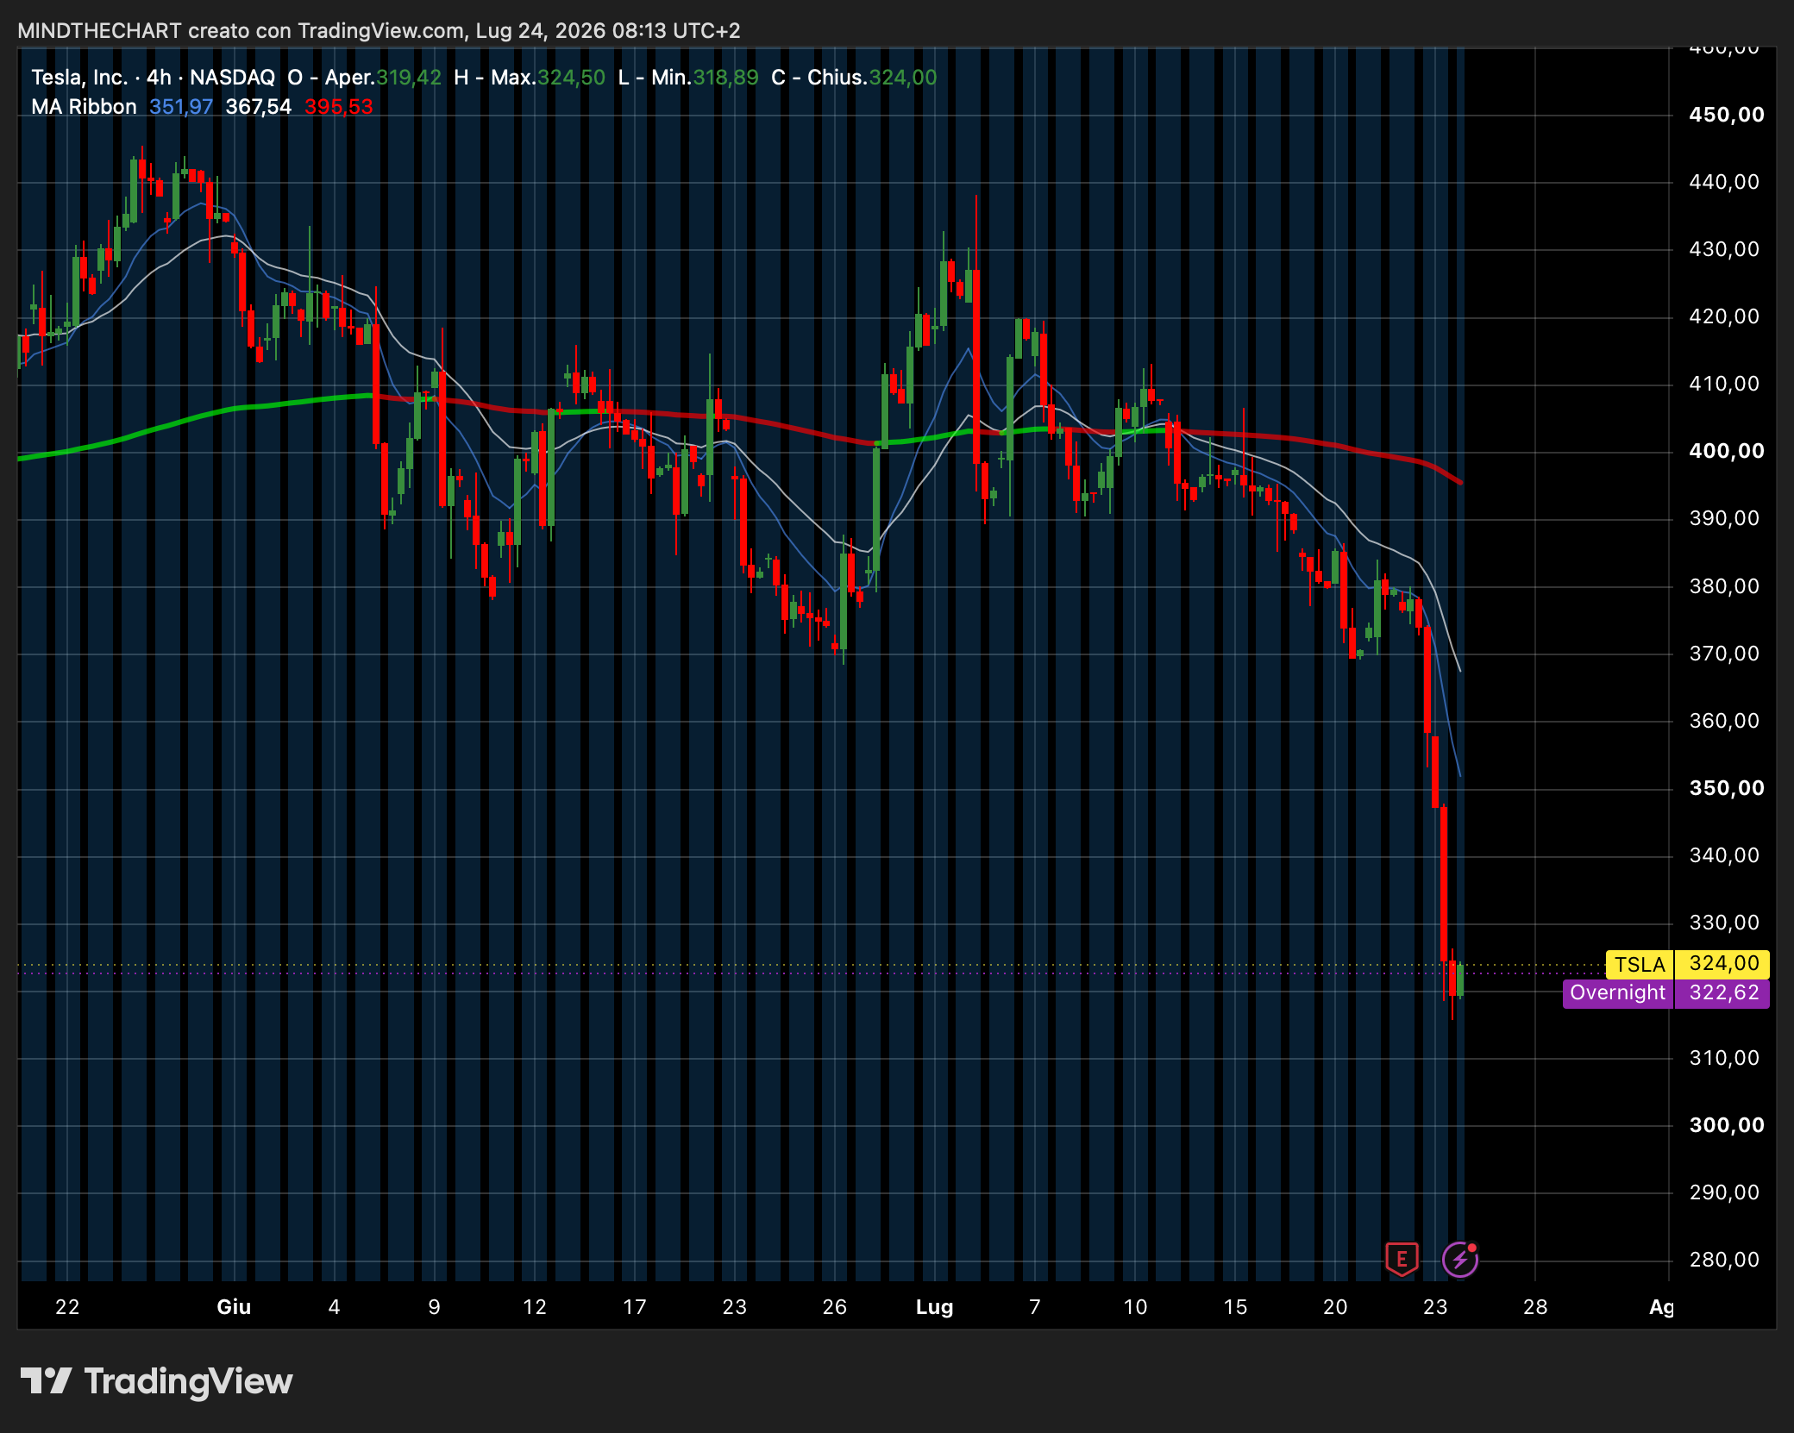Click the purple Overnight price label
Viewport: 1794px width, 1433px height.
pyautogui.click(x=1618, y=993)
